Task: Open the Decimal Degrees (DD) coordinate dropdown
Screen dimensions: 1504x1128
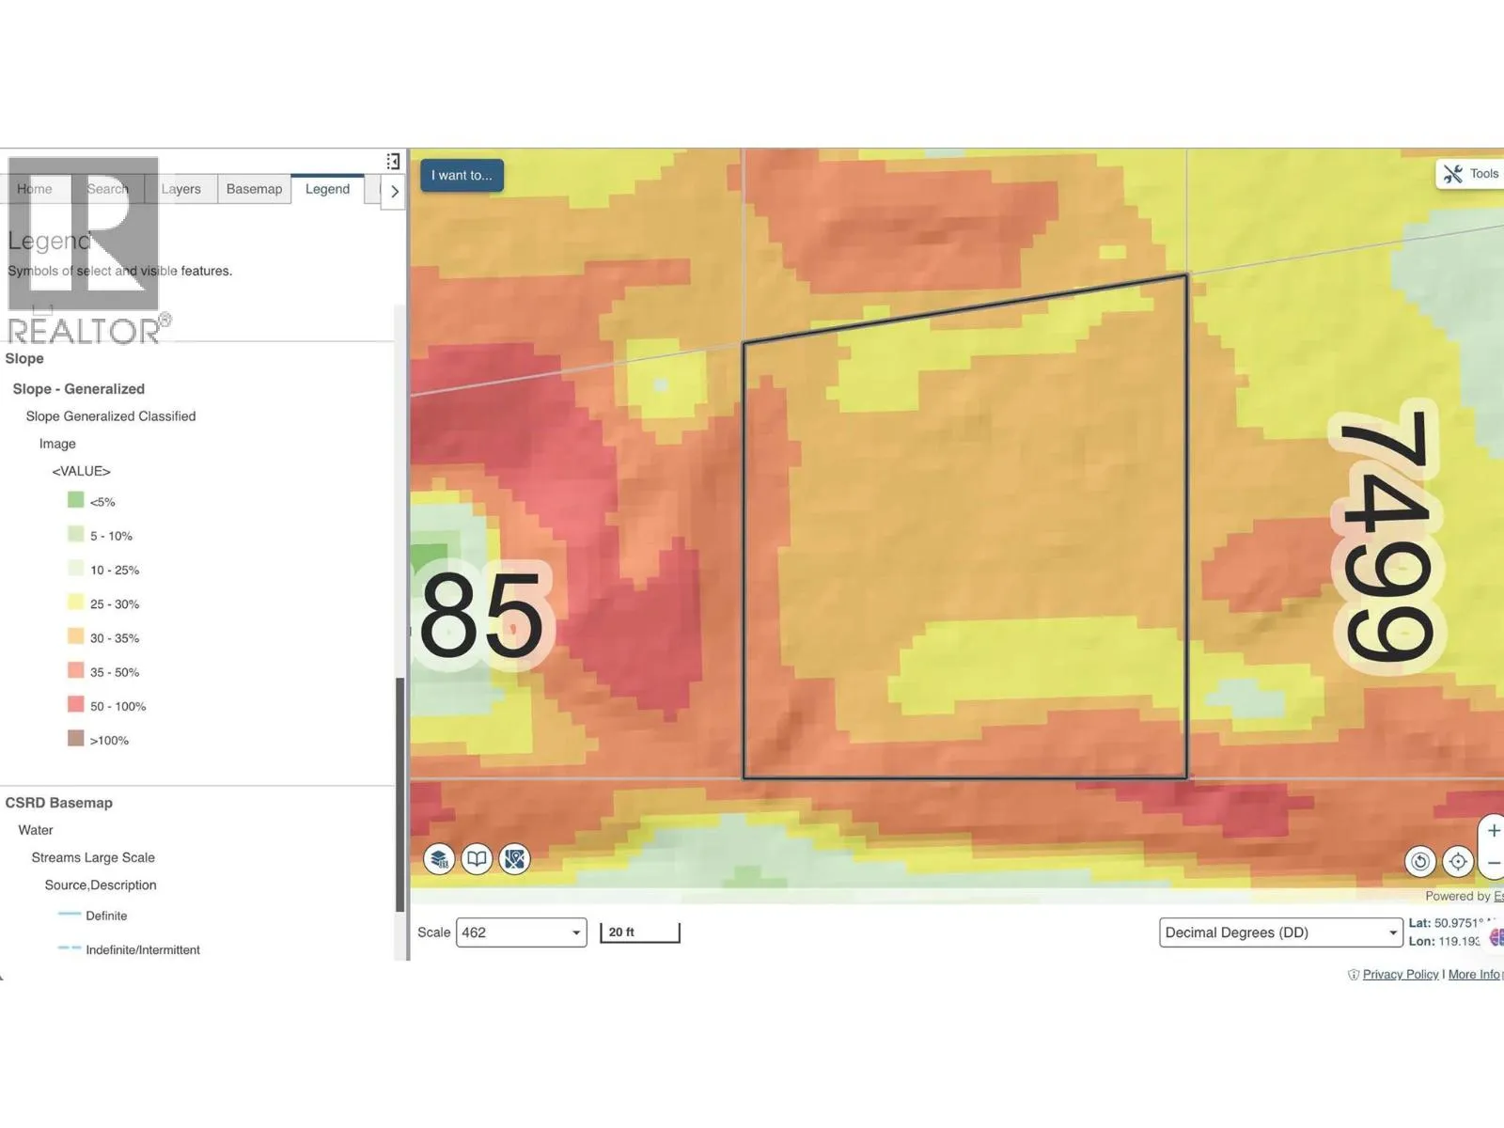Action: 1280,932
